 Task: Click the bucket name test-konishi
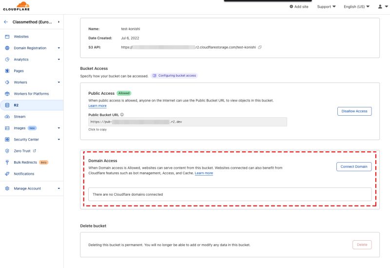131,29
